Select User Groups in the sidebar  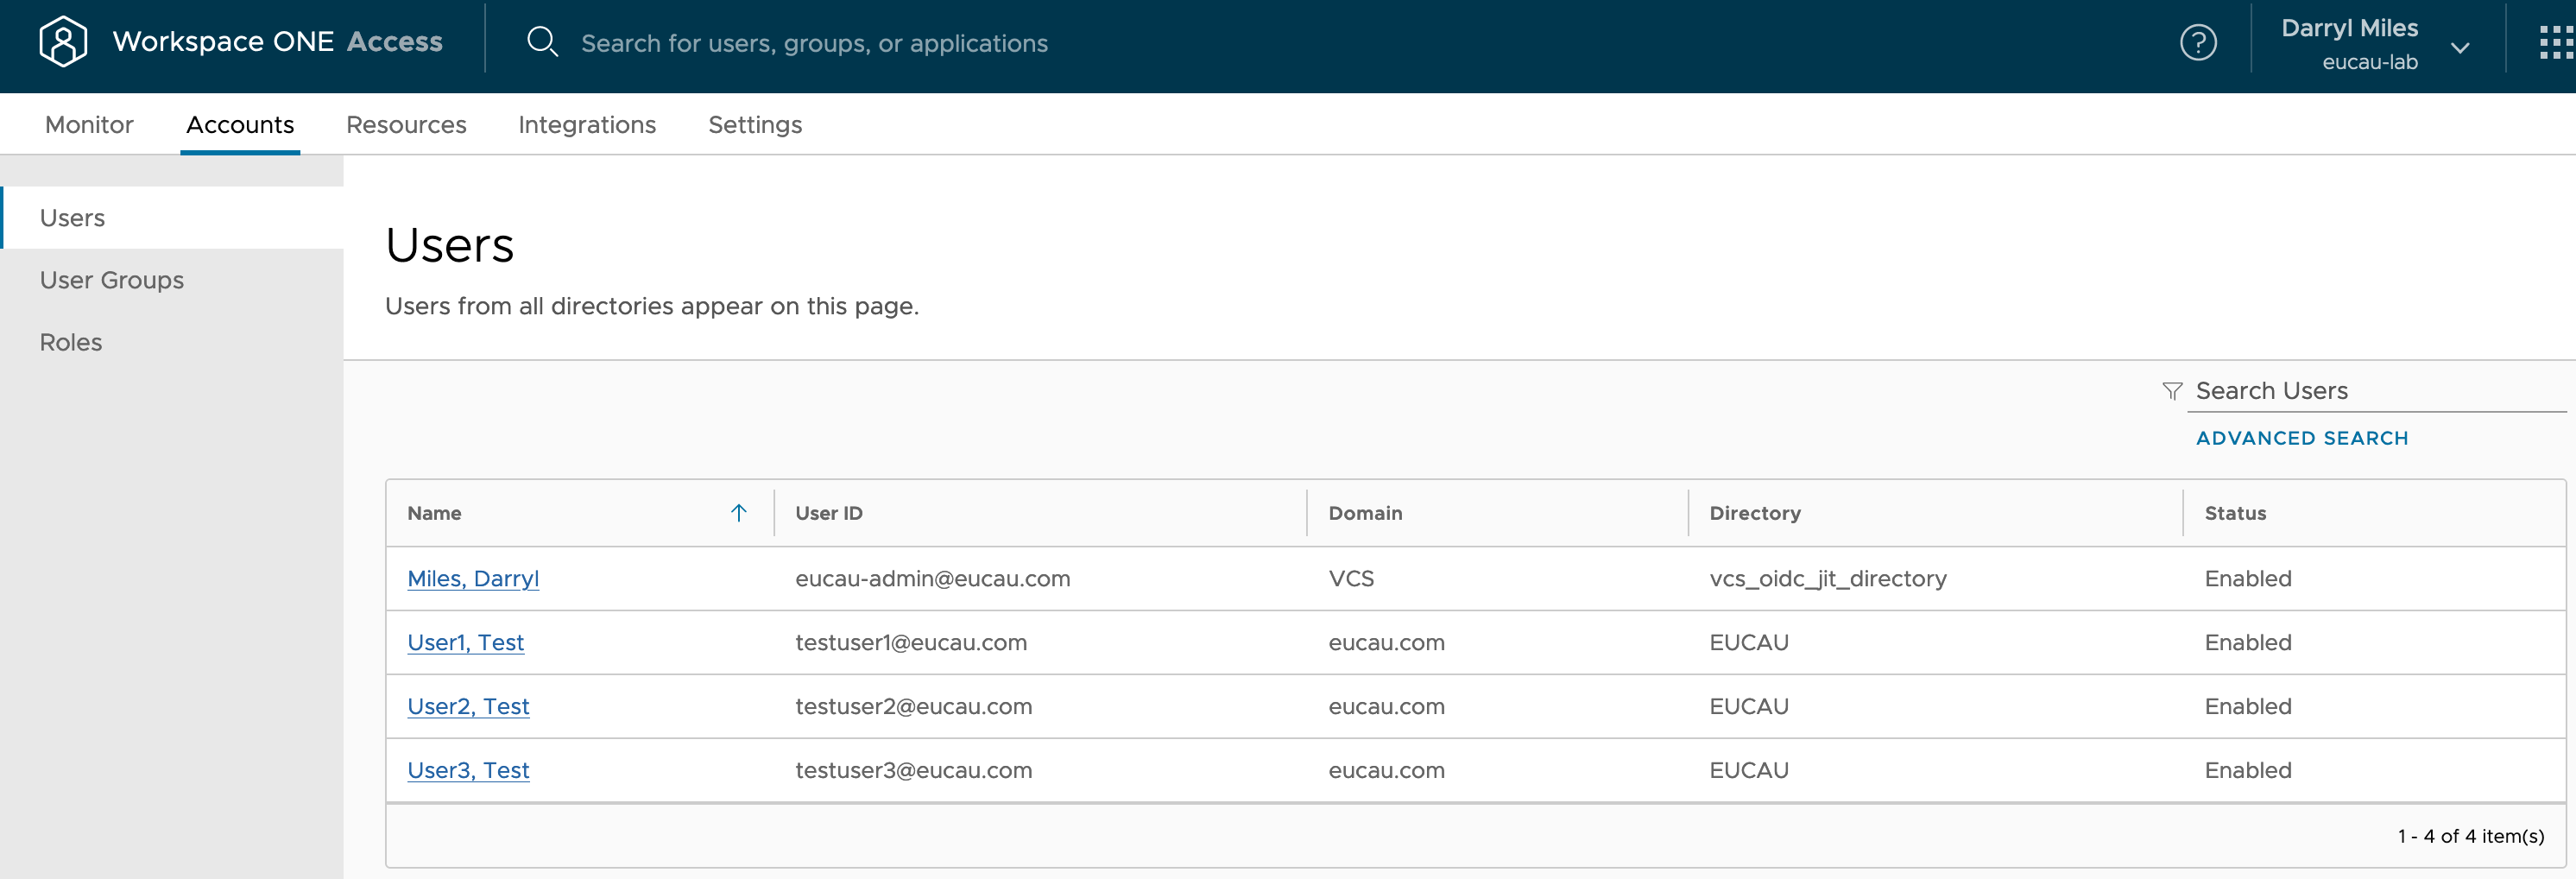point(112,280)
